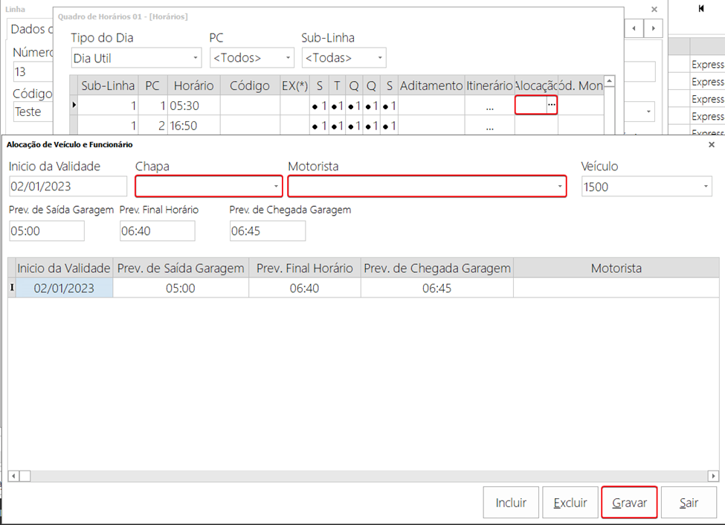
Task: Click the previous tab arrow in the Linha window
Action: pos(634,28)
